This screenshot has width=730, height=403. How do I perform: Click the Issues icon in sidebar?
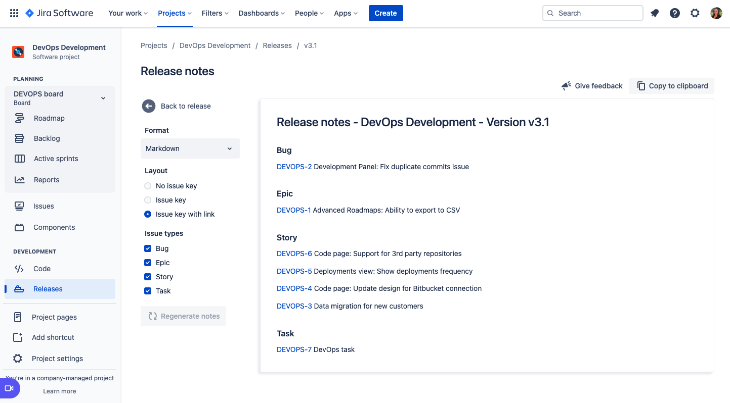(x=19, y=206)
